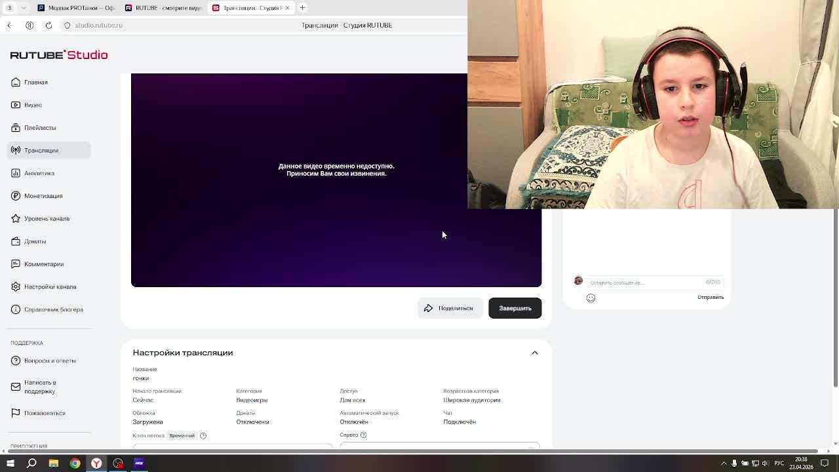Click Завершить to end the stream
This screenshot has height=472, width=839.
pyautogui.click(x=515, y=308)
